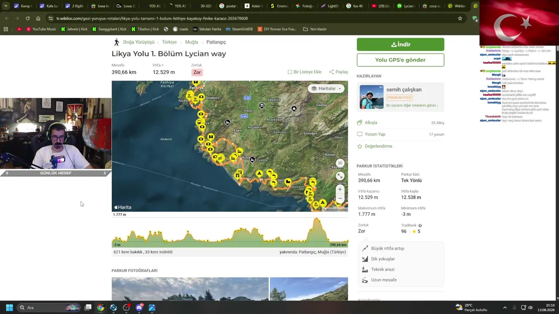Click the Değerlendirme rating star
This screenshot has height=314, width=559.
(360, 147)
